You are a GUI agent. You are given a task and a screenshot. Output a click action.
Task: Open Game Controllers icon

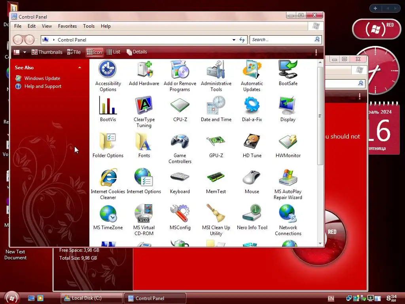tap(180, 141)
